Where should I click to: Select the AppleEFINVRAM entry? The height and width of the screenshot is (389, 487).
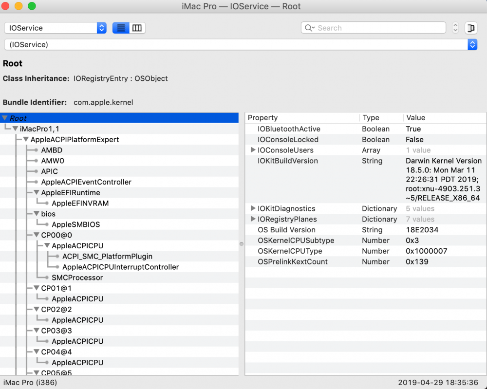click(x=80, y=204)
